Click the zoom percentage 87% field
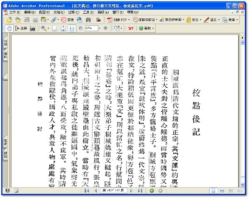 click(91, 28)
